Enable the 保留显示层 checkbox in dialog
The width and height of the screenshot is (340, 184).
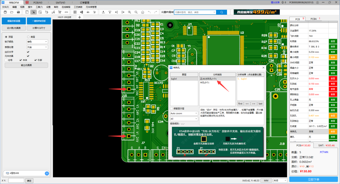(x=172, y=109)
